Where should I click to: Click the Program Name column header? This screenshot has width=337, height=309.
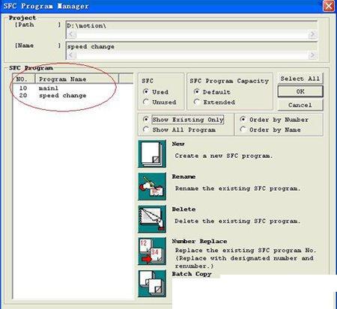click(77, 79)
